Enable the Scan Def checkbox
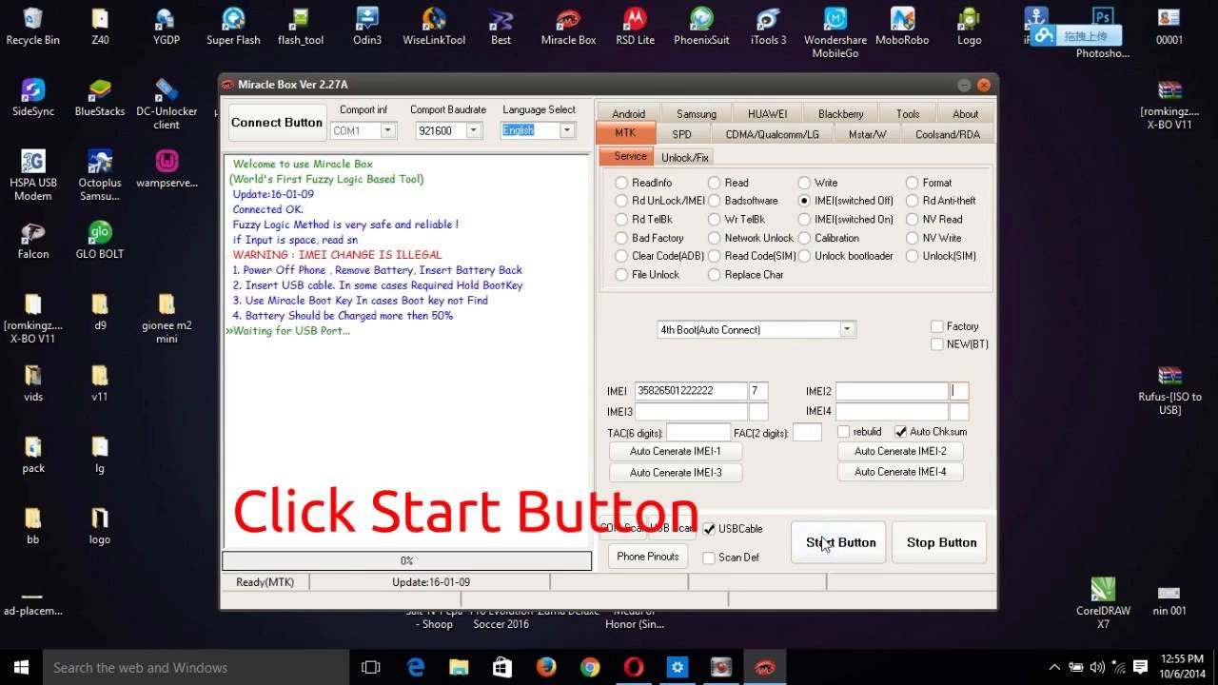 (709, 558)
